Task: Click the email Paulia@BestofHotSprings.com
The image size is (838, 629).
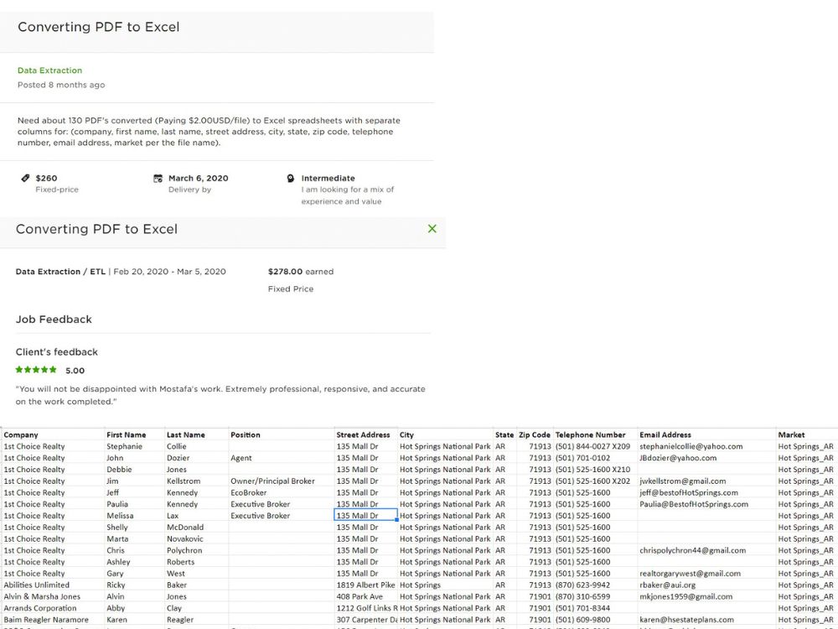Action: pos(694,504)
